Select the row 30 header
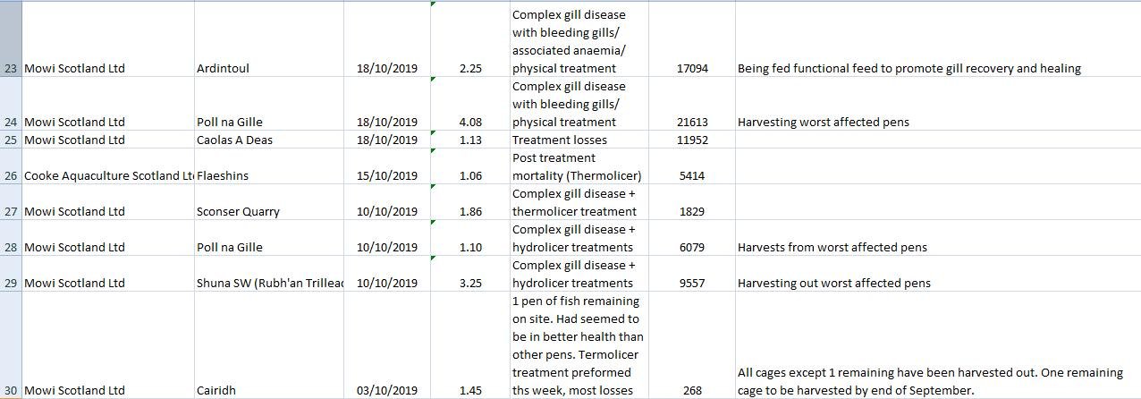1141x399 pixels. [11, 390]
